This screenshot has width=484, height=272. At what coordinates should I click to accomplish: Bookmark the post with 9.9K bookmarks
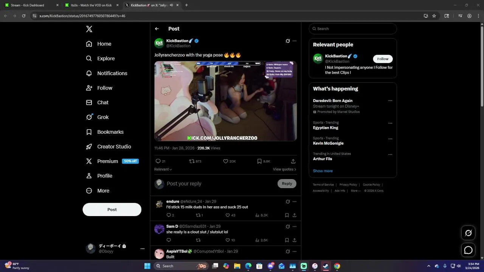pyautogui.click(x=264, y=161)
